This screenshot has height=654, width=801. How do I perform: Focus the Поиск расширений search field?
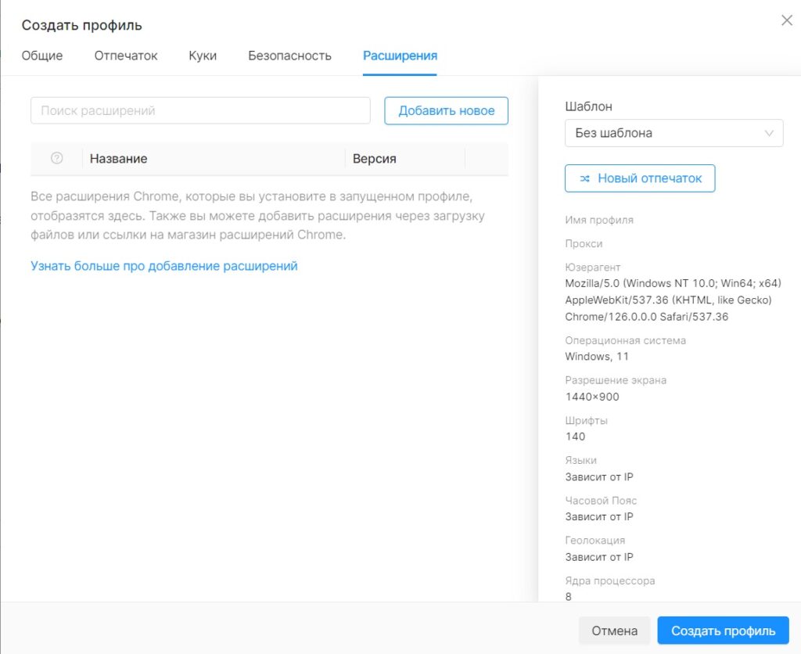(200, 110)
